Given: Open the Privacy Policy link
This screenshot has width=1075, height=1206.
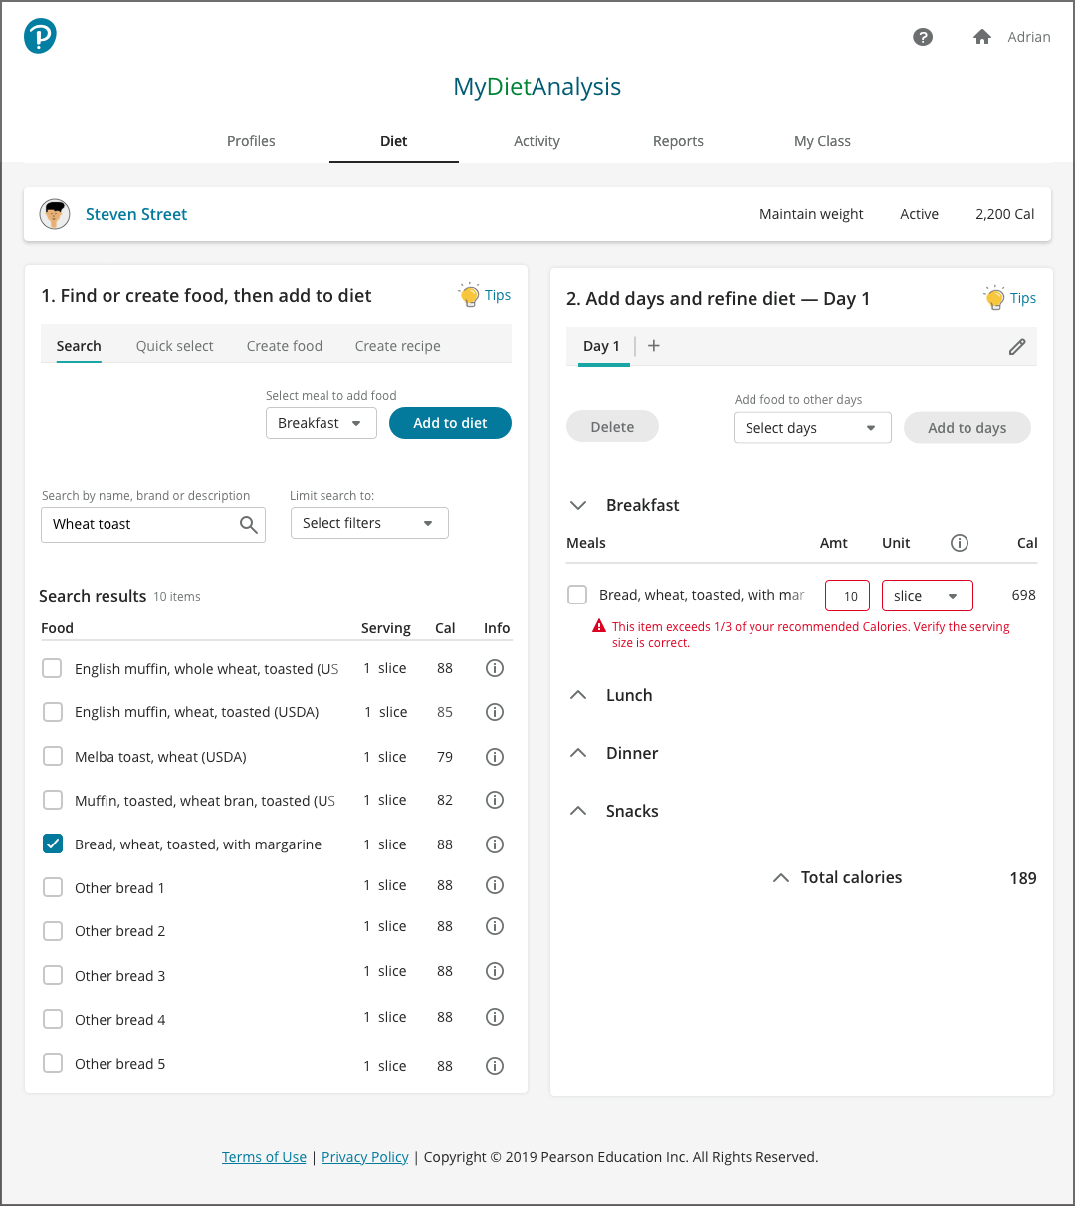Looking at the screenshot, I should tap(364, 1157).
